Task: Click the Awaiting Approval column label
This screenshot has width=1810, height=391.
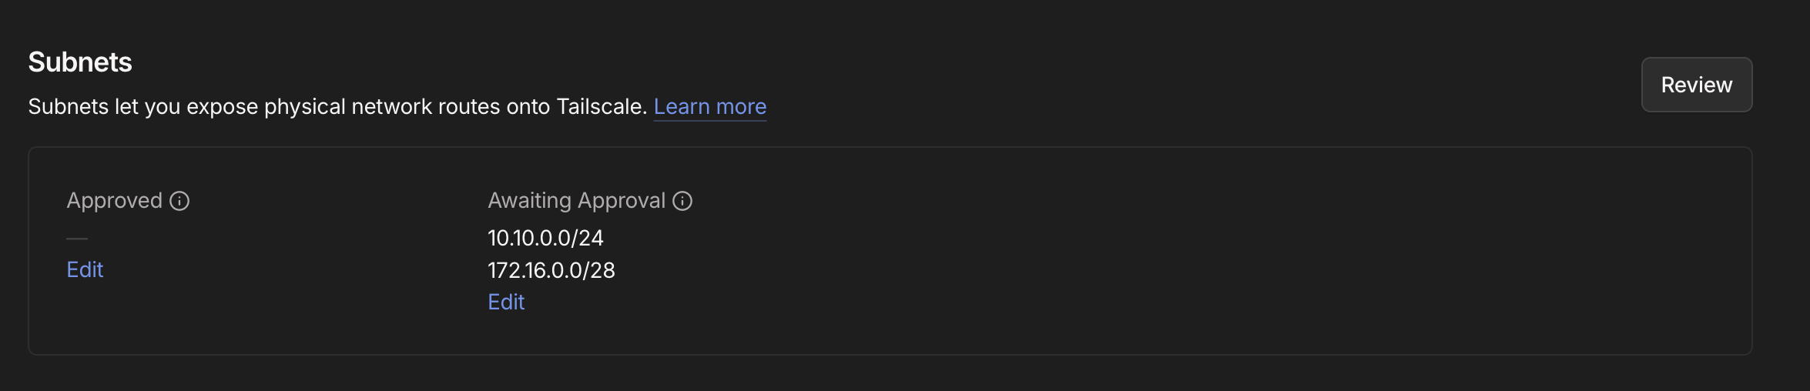Action: [576, 201]
